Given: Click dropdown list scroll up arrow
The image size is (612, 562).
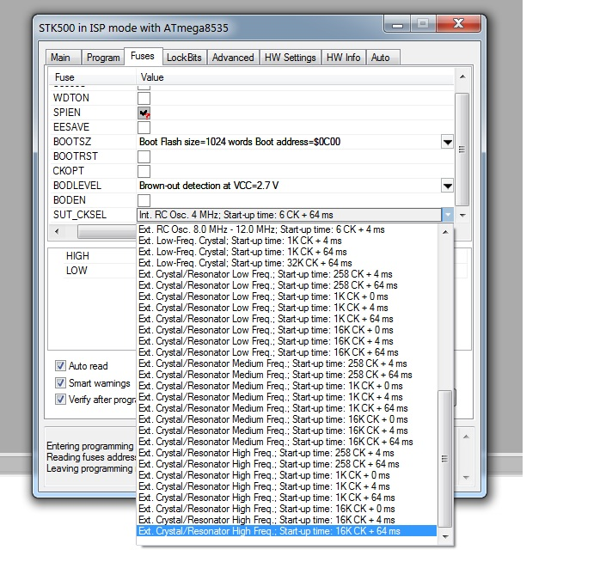Looking at the screenshot, I should 445,232.
